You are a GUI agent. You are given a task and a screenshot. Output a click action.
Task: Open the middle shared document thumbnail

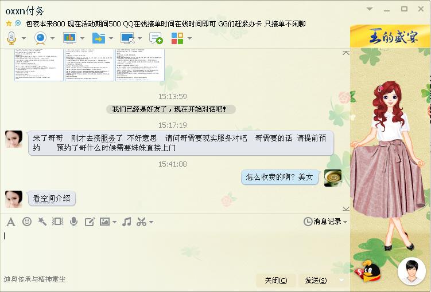click(90, 65)
